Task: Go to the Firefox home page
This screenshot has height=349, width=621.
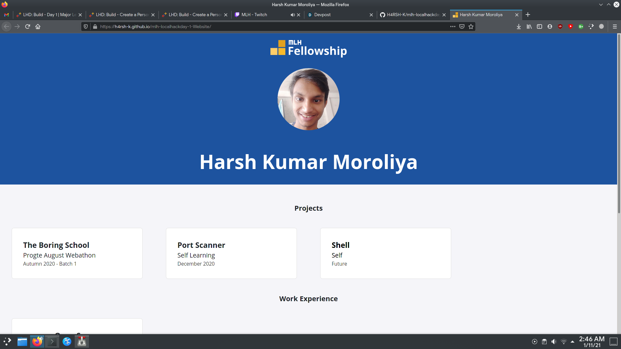Action: coord(38,26)
